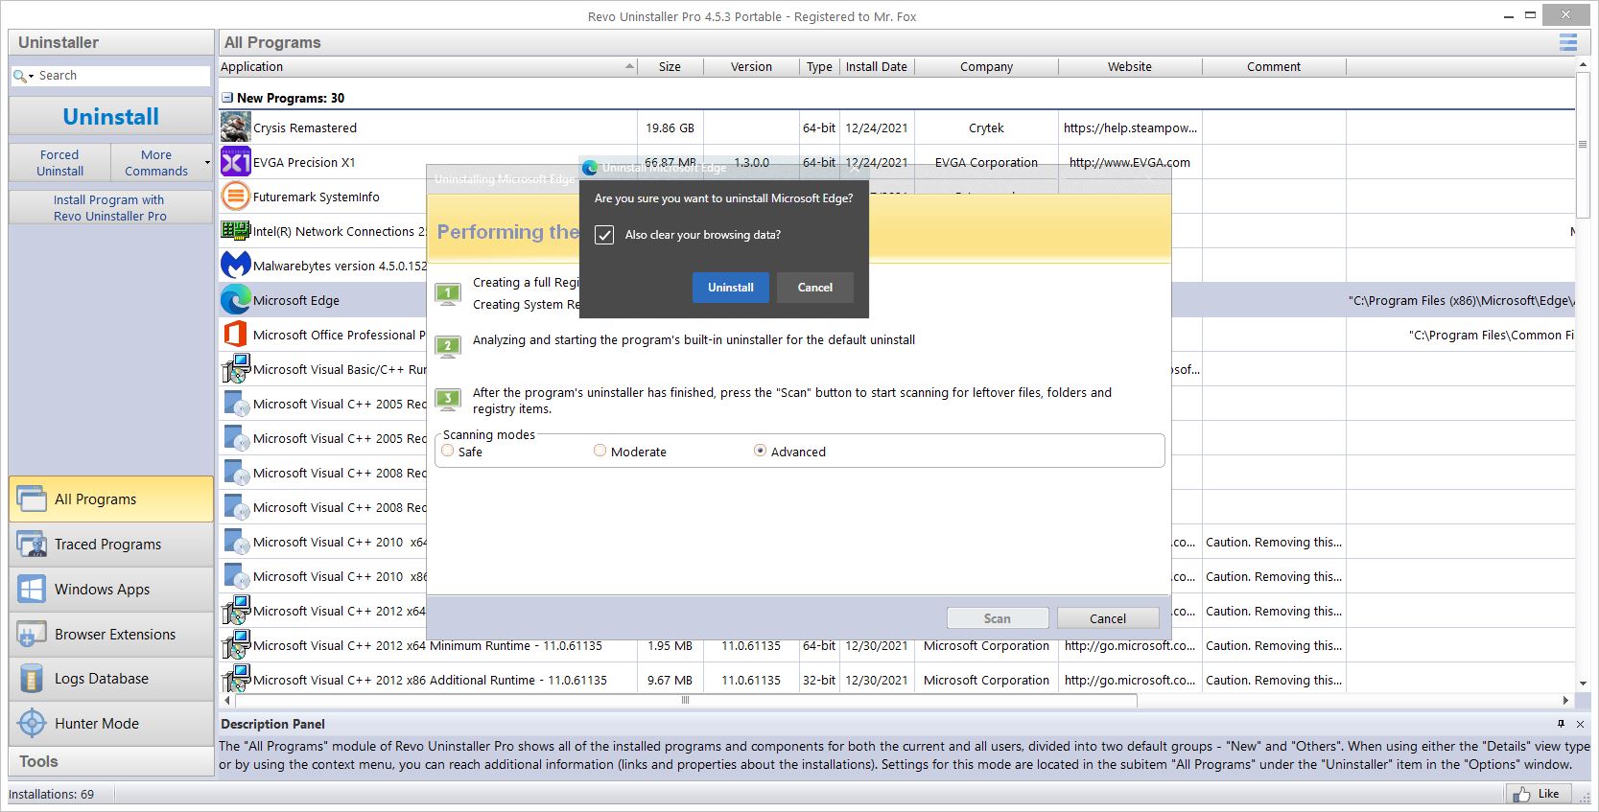
Task: Click the step 1 monitor icon in wizard
Action: 448,294
